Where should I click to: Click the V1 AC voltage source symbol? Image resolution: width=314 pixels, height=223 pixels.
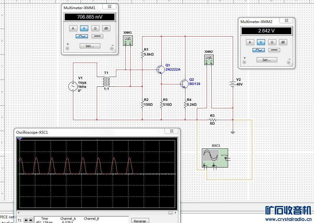tap(73, 86)
